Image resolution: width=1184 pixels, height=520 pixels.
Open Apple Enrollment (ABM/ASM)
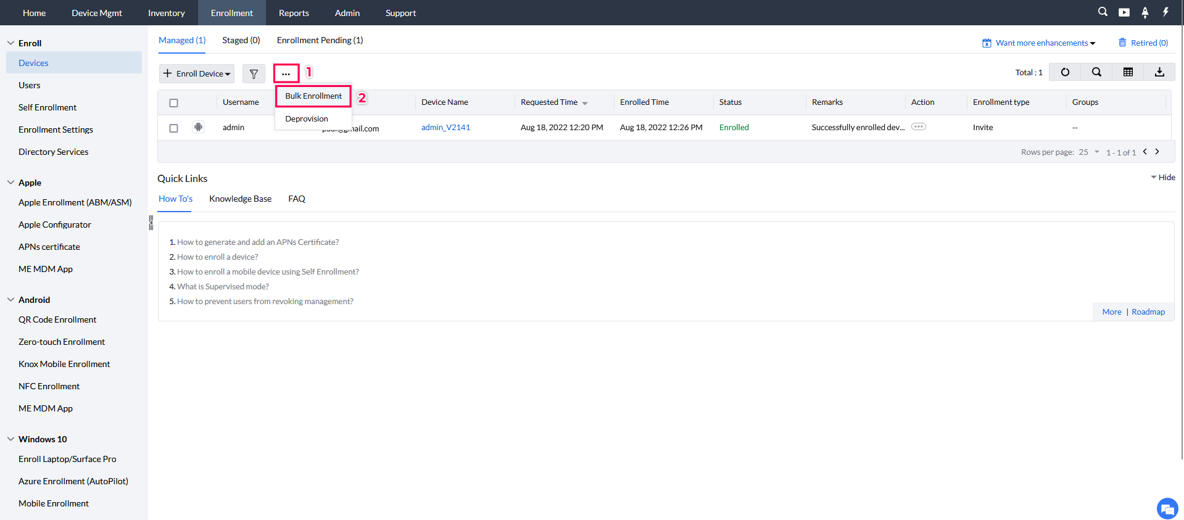(x=74, y=202)
